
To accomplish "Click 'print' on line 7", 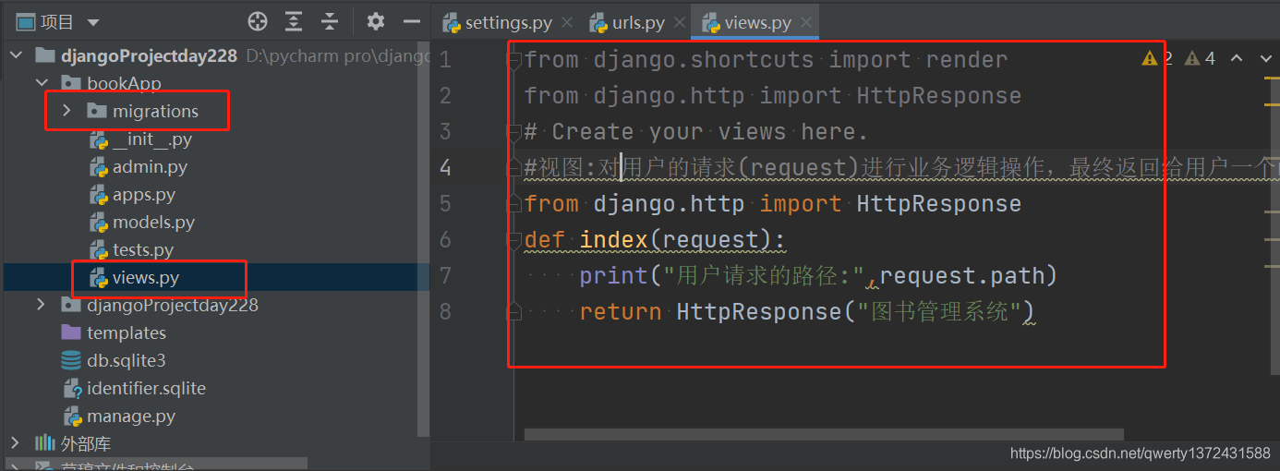I will (x=614, y=275).
